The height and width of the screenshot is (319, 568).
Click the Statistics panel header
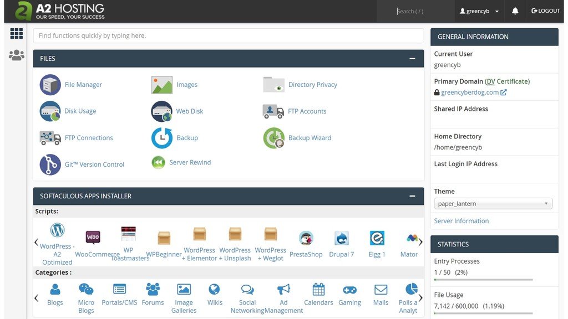coord(494,244)
